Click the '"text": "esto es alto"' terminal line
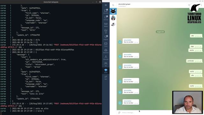Image resolution: width=204 pixels, height=115 pixels. coord(32,94)
